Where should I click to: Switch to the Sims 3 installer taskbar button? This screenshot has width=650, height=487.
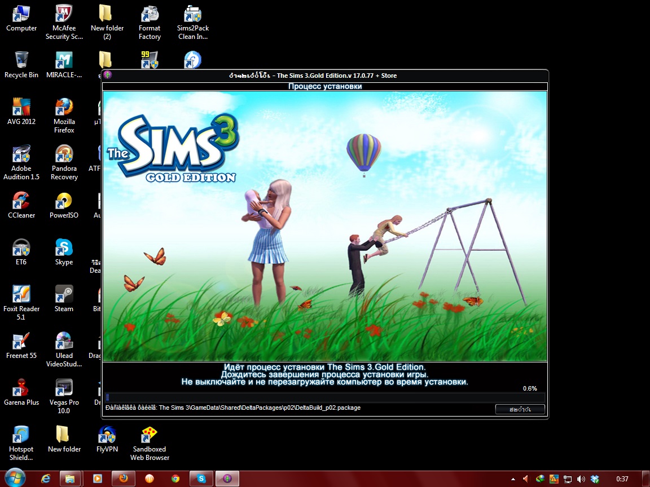click(227, 479)
